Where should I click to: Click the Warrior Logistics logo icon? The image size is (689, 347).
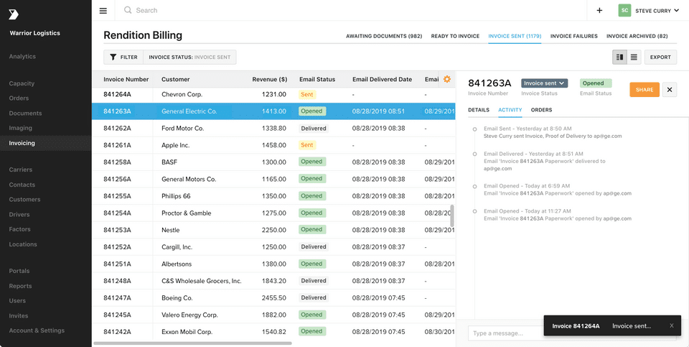pyautogui.click(x=14, y=14)
